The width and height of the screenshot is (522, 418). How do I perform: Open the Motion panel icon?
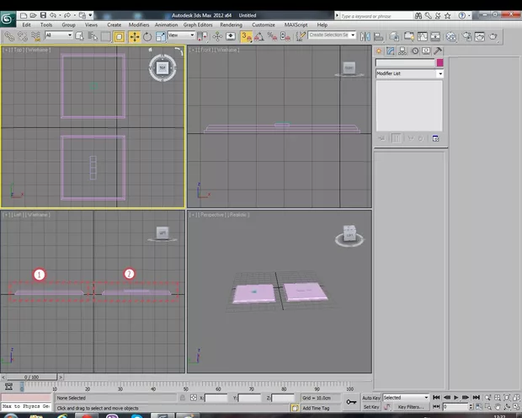(x=414, y=51)
